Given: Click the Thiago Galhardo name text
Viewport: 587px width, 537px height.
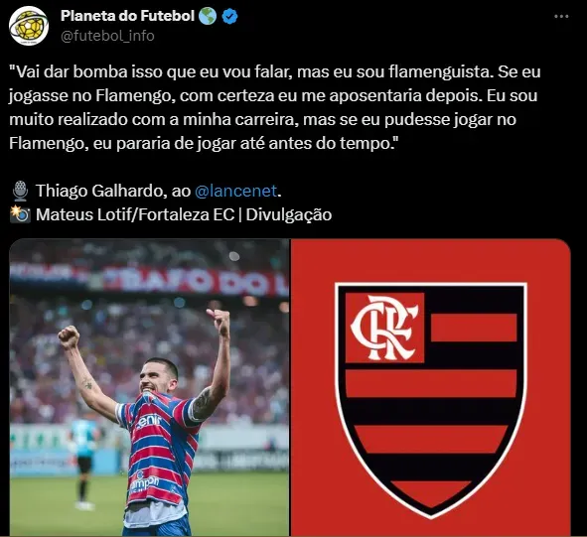Looking at the screenshot, I should click(101, 191).
